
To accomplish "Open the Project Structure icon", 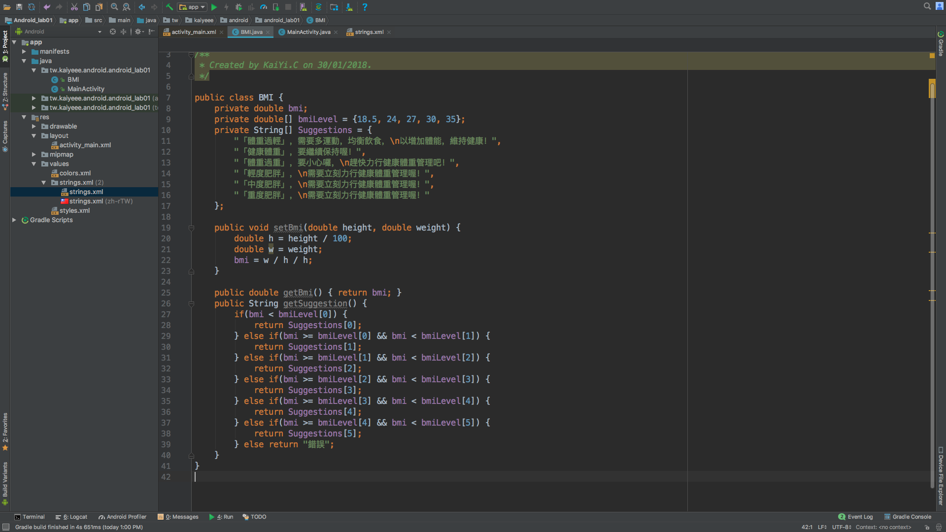I will (334, 7).
